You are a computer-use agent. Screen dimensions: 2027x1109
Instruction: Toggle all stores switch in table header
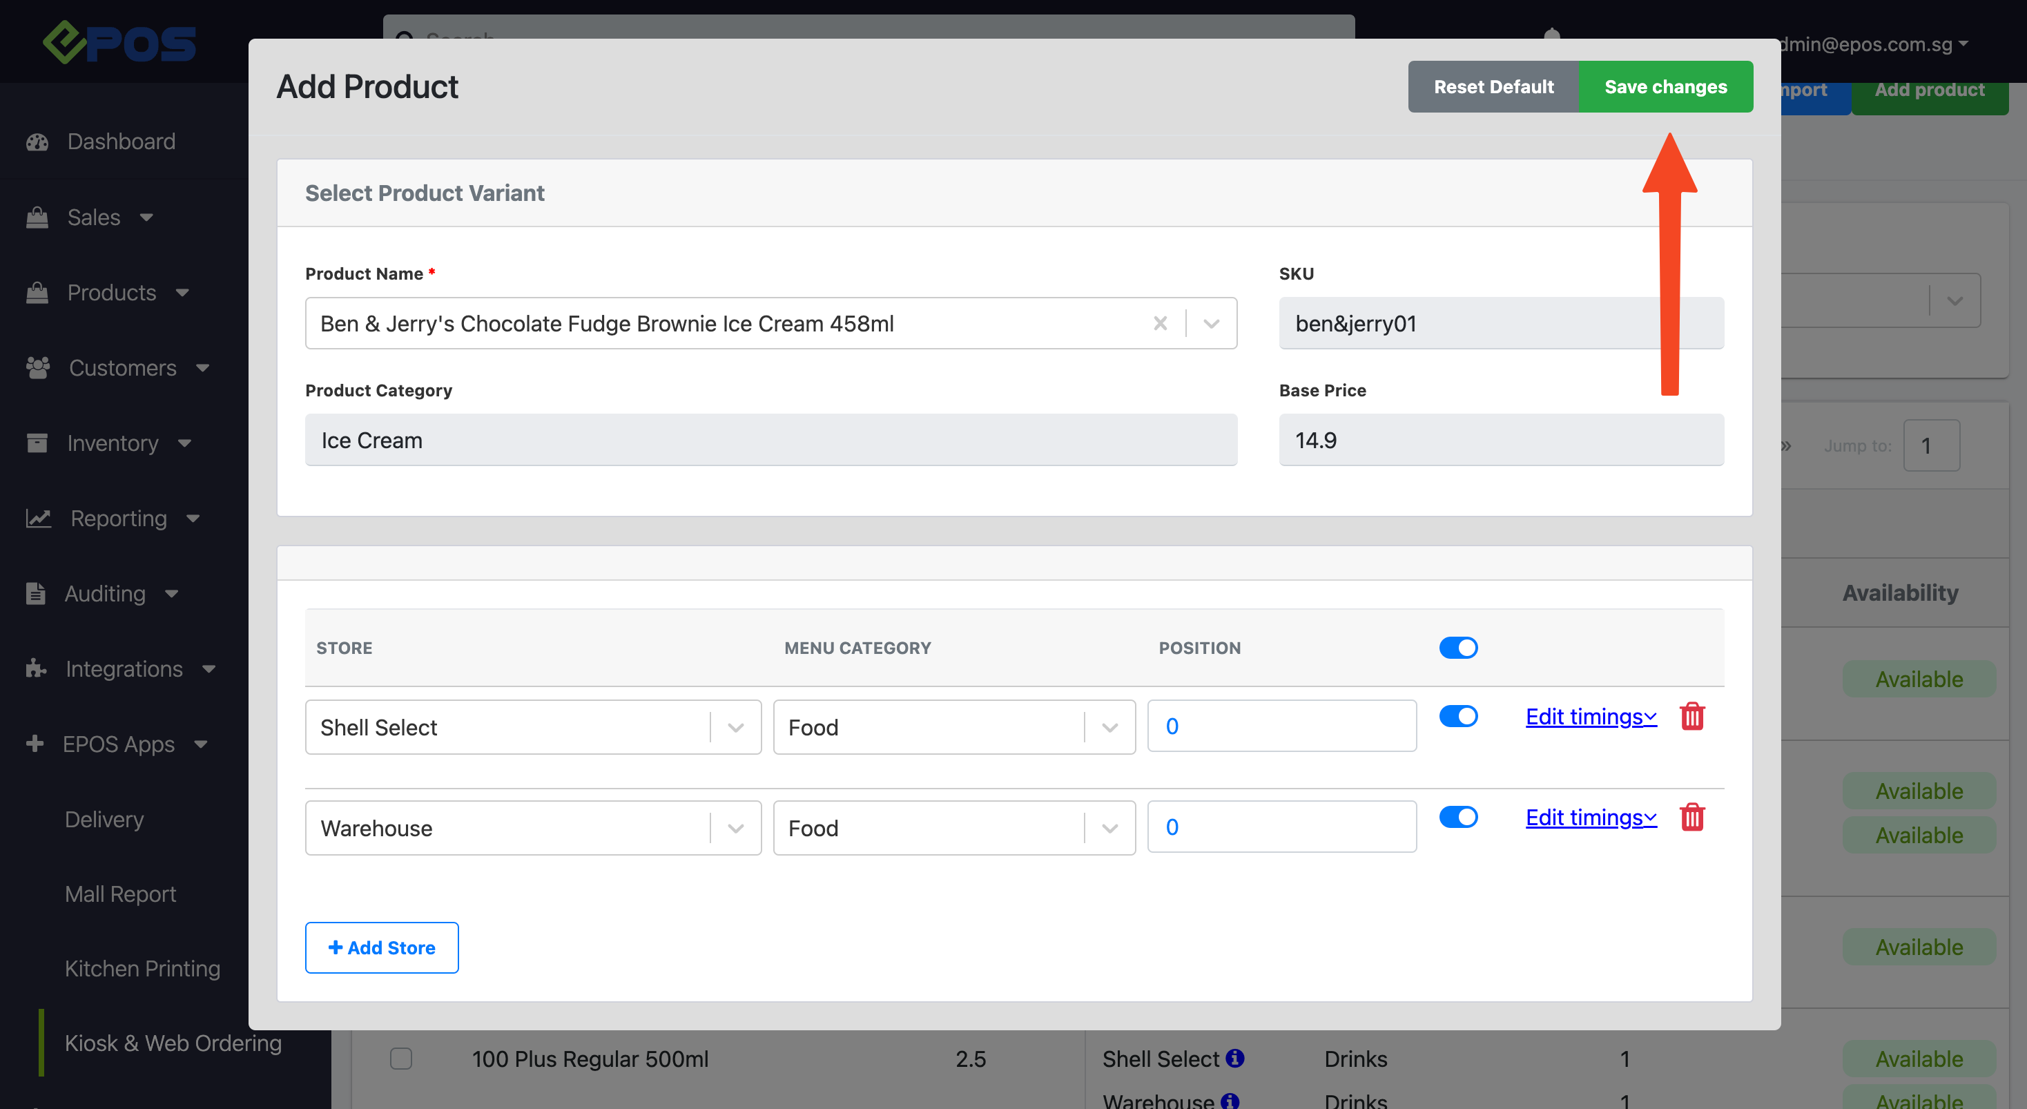[1458, 648]
